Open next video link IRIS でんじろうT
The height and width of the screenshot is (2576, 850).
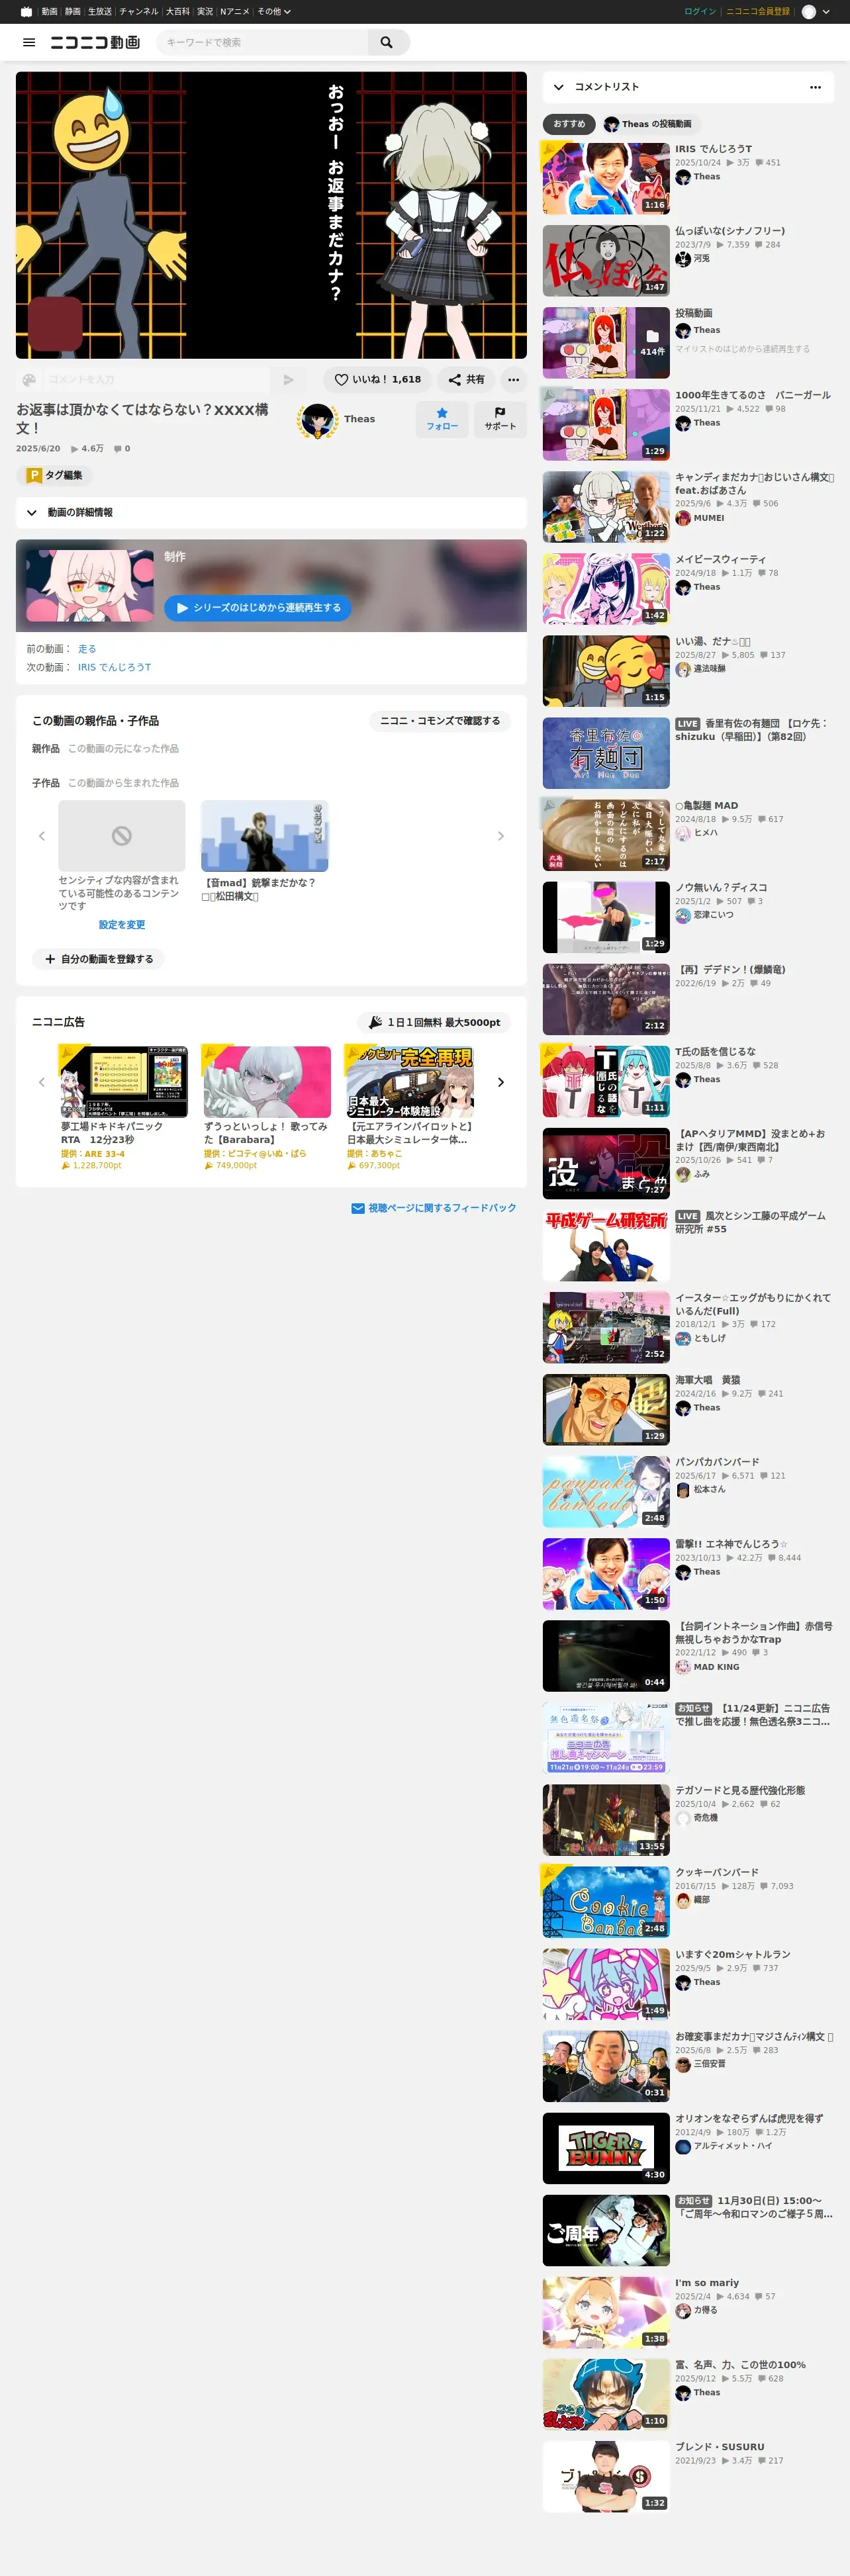(114, 667)
